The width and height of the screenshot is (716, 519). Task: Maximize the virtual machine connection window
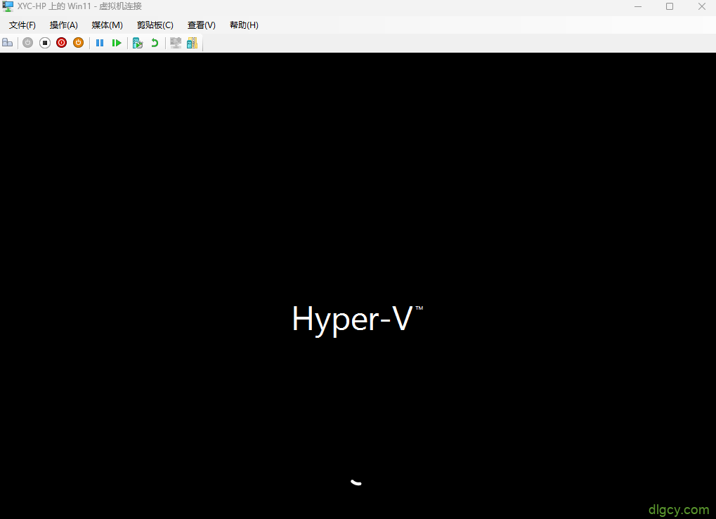tap(670, 6)
